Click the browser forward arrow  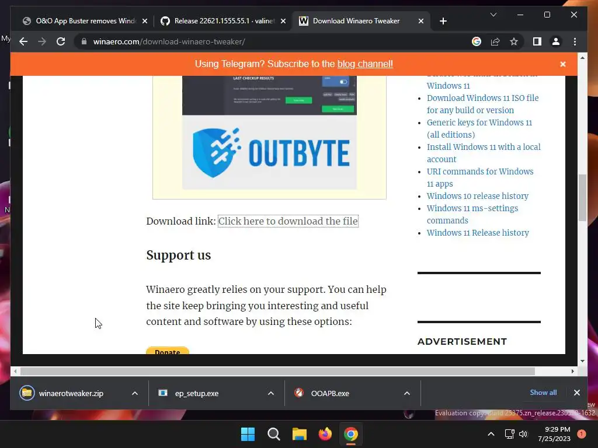[x=42, y=41]
